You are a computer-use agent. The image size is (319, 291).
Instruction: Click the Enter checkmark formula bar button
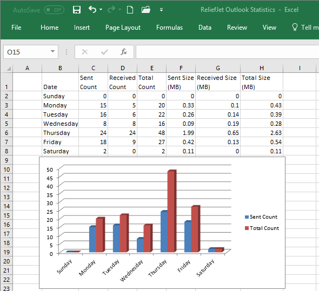104,52
